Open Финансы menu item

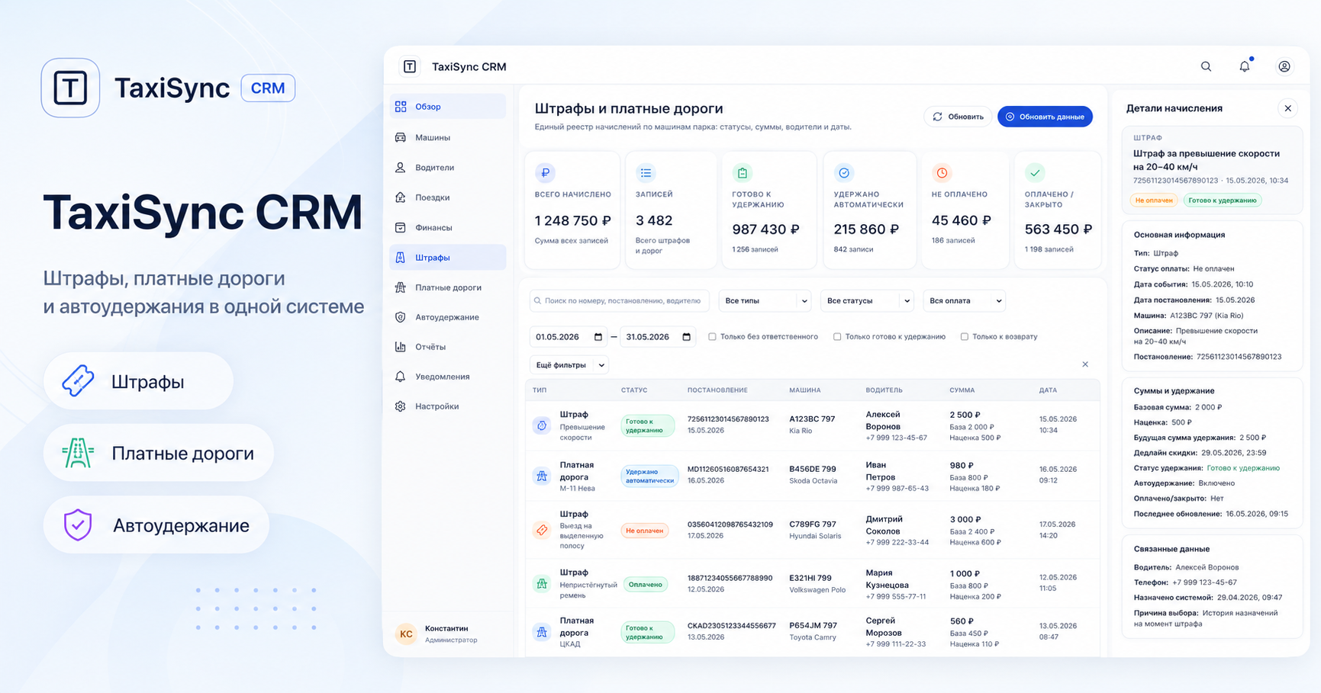[448, 227]
